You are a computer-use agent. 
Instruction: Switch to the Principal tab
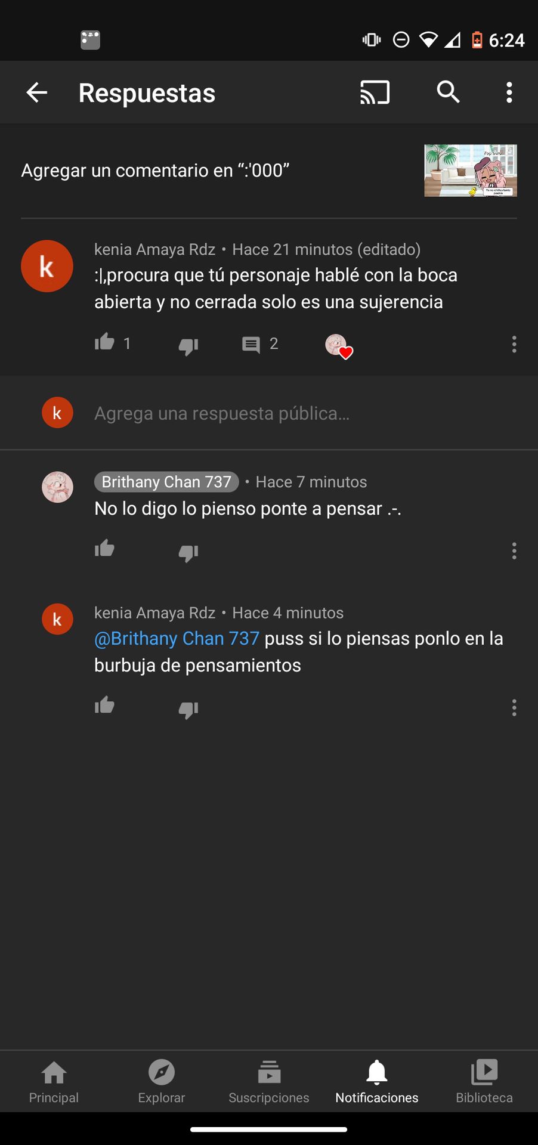pos(54,1081)
